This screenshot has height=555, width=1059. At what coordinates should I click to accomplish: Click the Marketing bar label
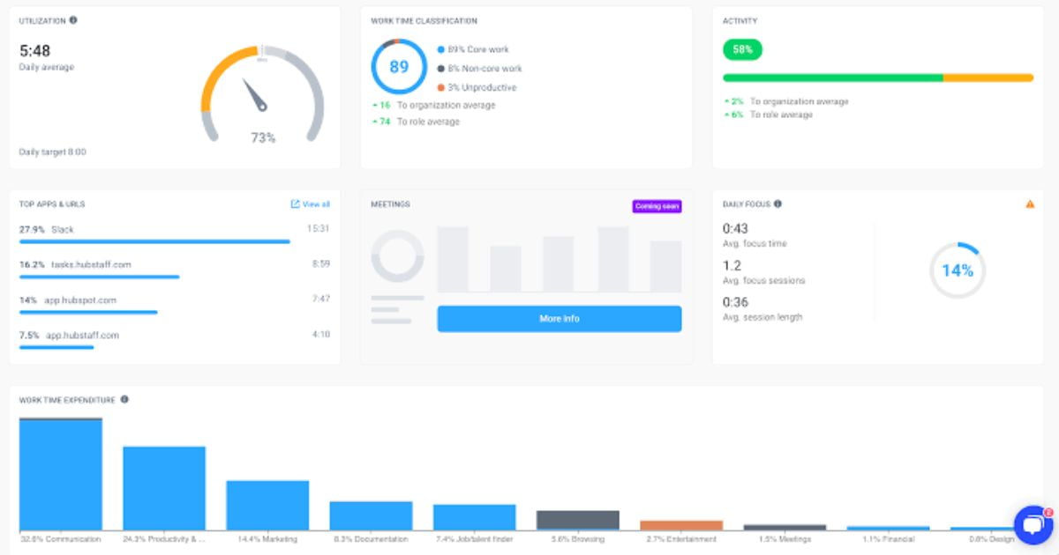tap(267, 539)
